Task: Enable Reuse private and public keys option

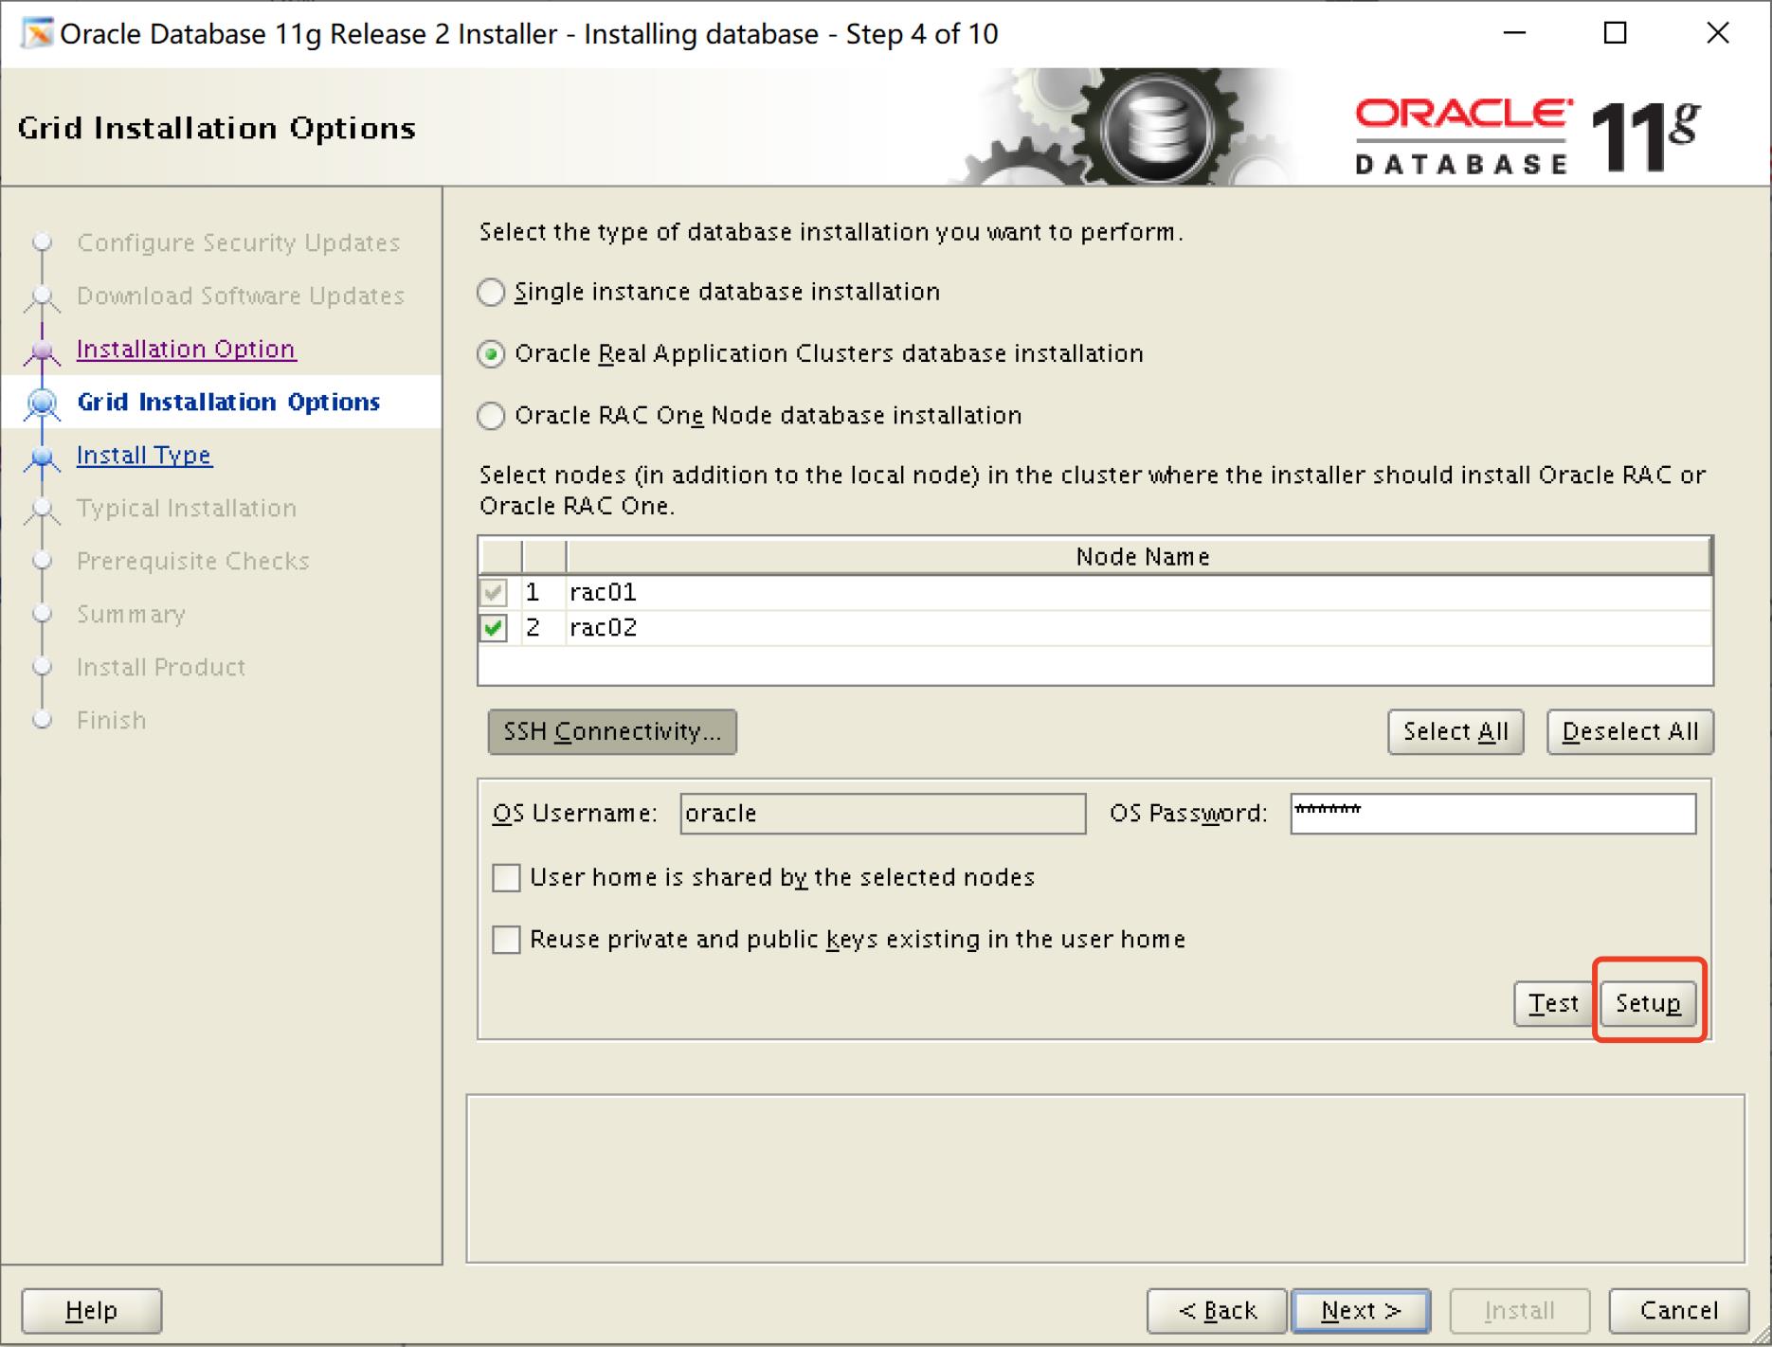Action: [x=506, y=940]
